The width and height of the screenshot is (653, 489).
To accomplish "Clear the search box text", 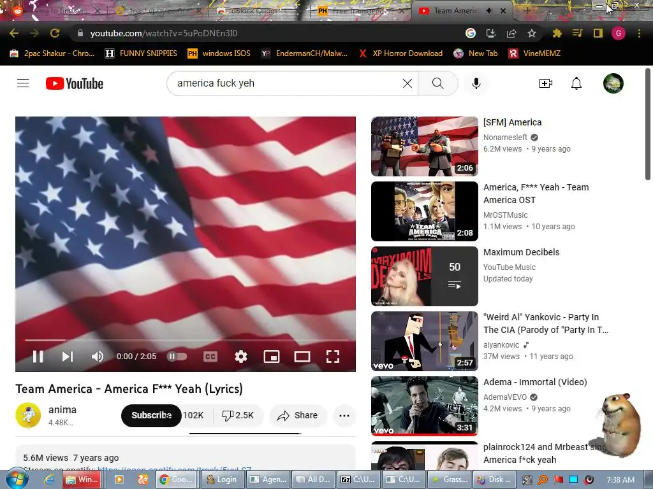I will [407, 83].
